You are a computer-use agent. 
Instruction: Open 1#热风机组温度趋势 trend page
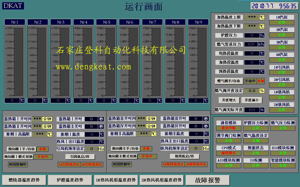pyautogui.click(x=116, y=180)
